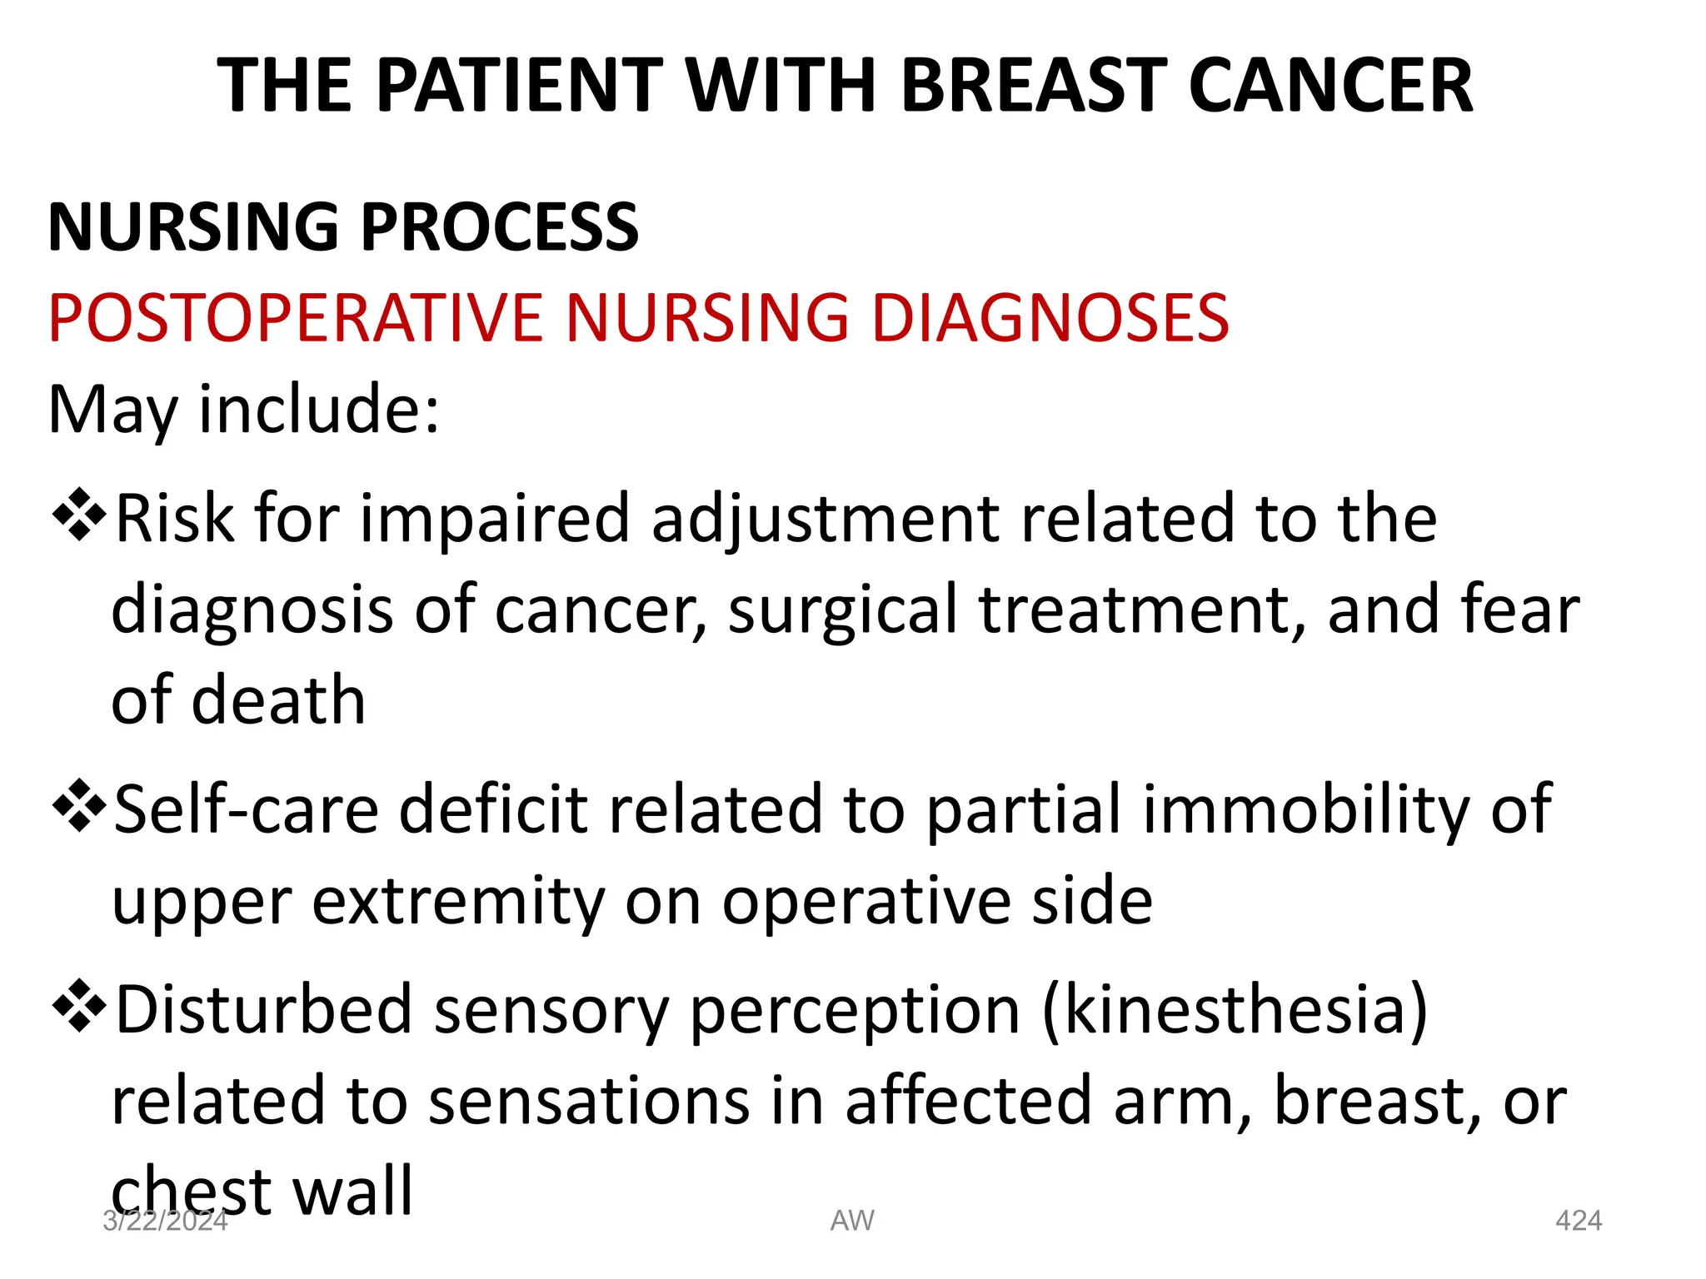Select the 'NURSING PROCESS' heading
Image resolution: width=1706 pixels, height=1279 pixels.
[x=343, y=226]
